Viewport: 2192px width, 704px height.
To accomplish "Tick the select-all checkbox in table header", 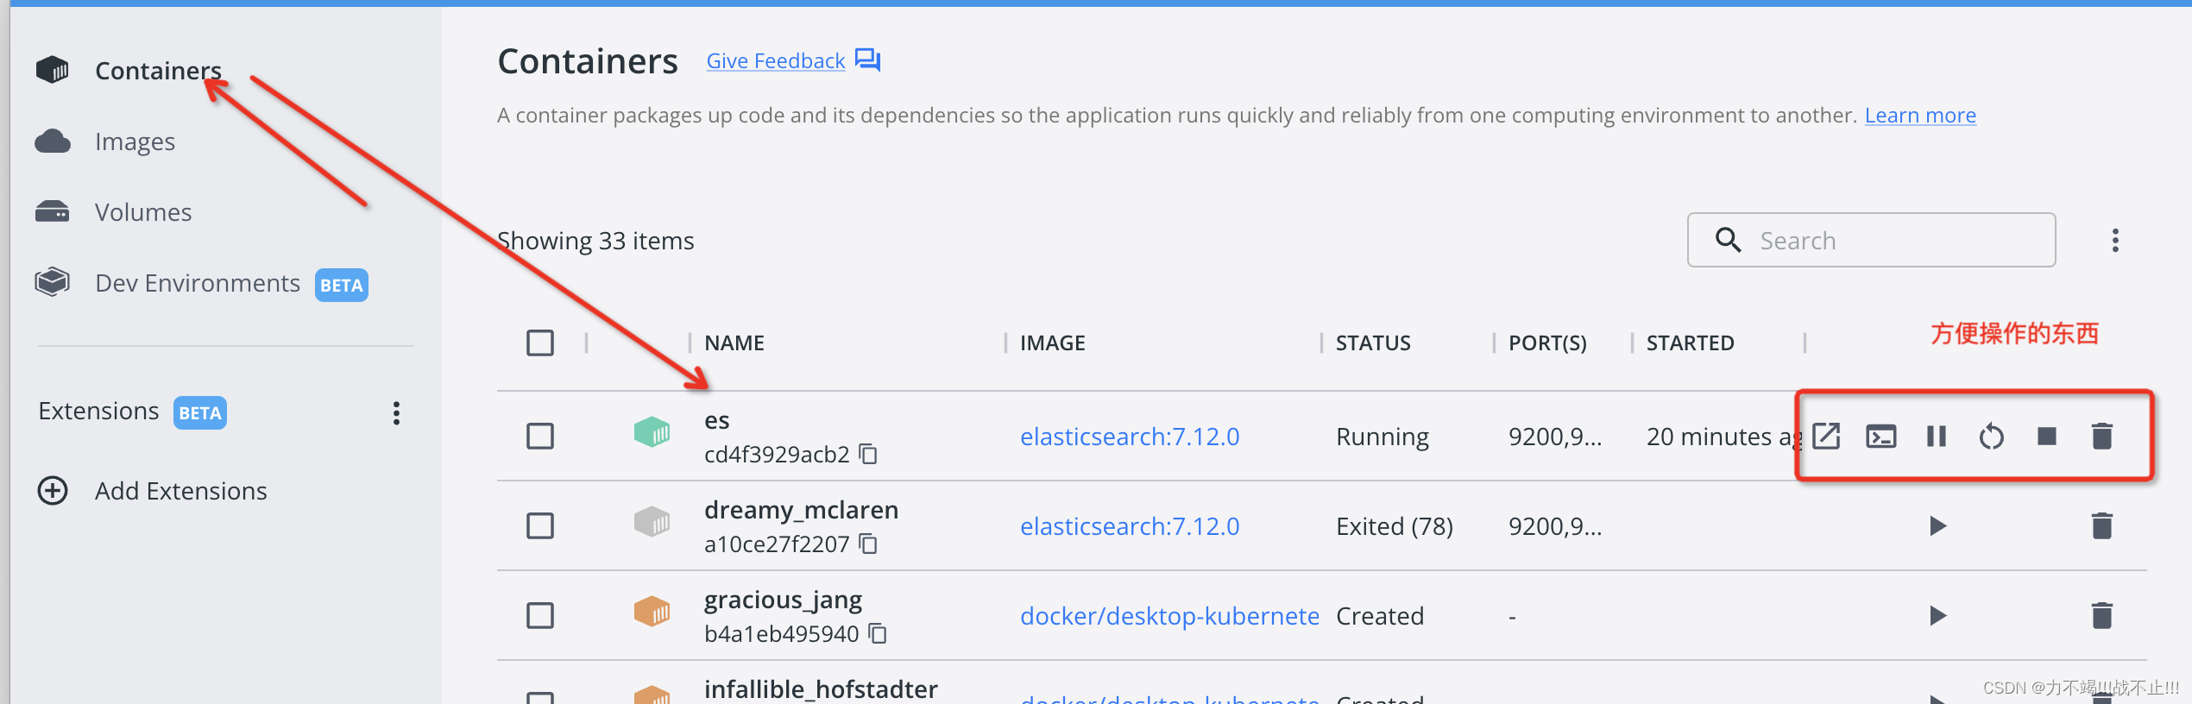I will (540, 343).
